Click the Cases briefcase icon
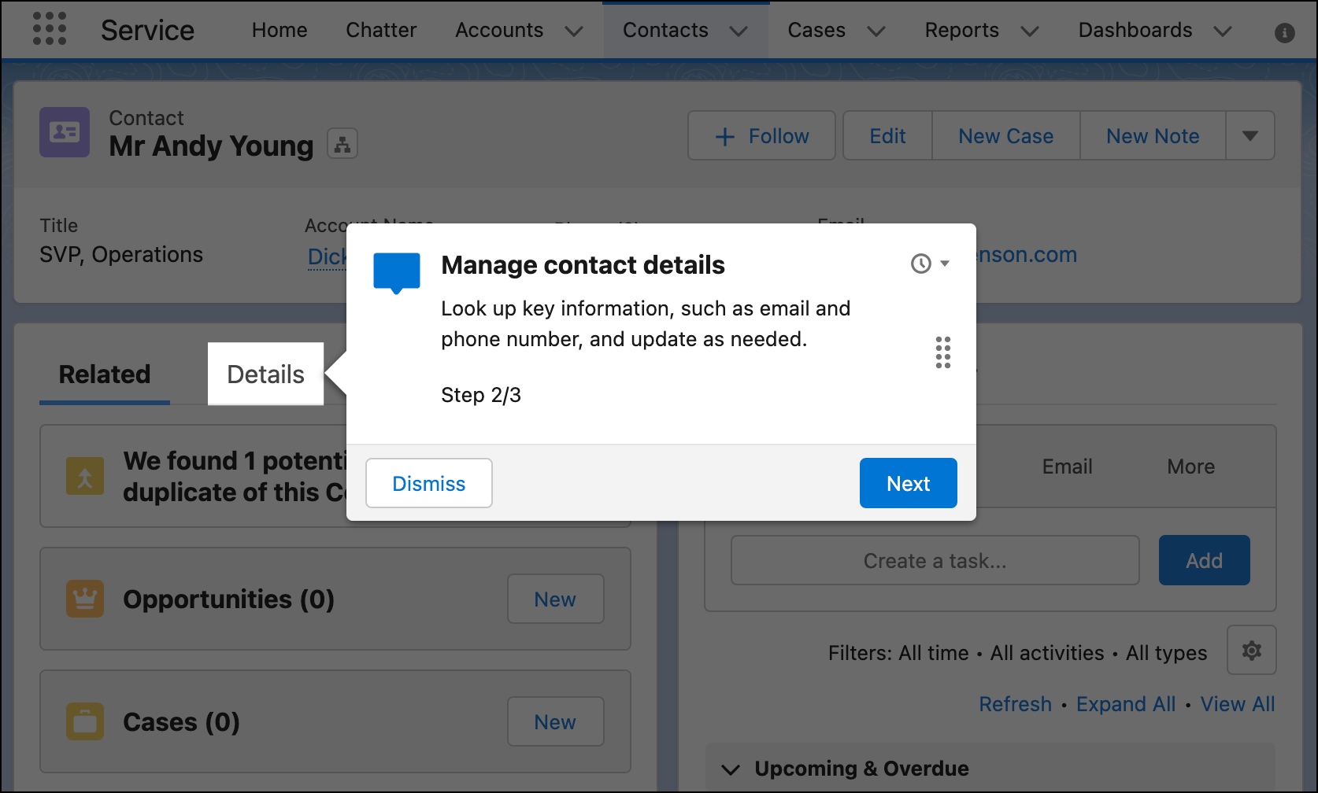 tap(85, 721)
